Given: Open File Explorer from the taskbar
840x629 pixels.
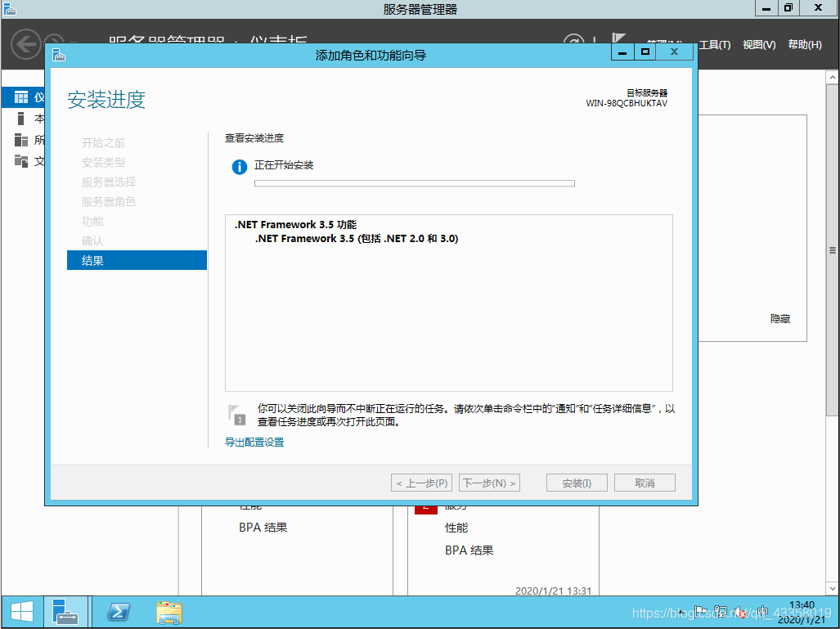Looking at the screenshot, I should [169, 612].
